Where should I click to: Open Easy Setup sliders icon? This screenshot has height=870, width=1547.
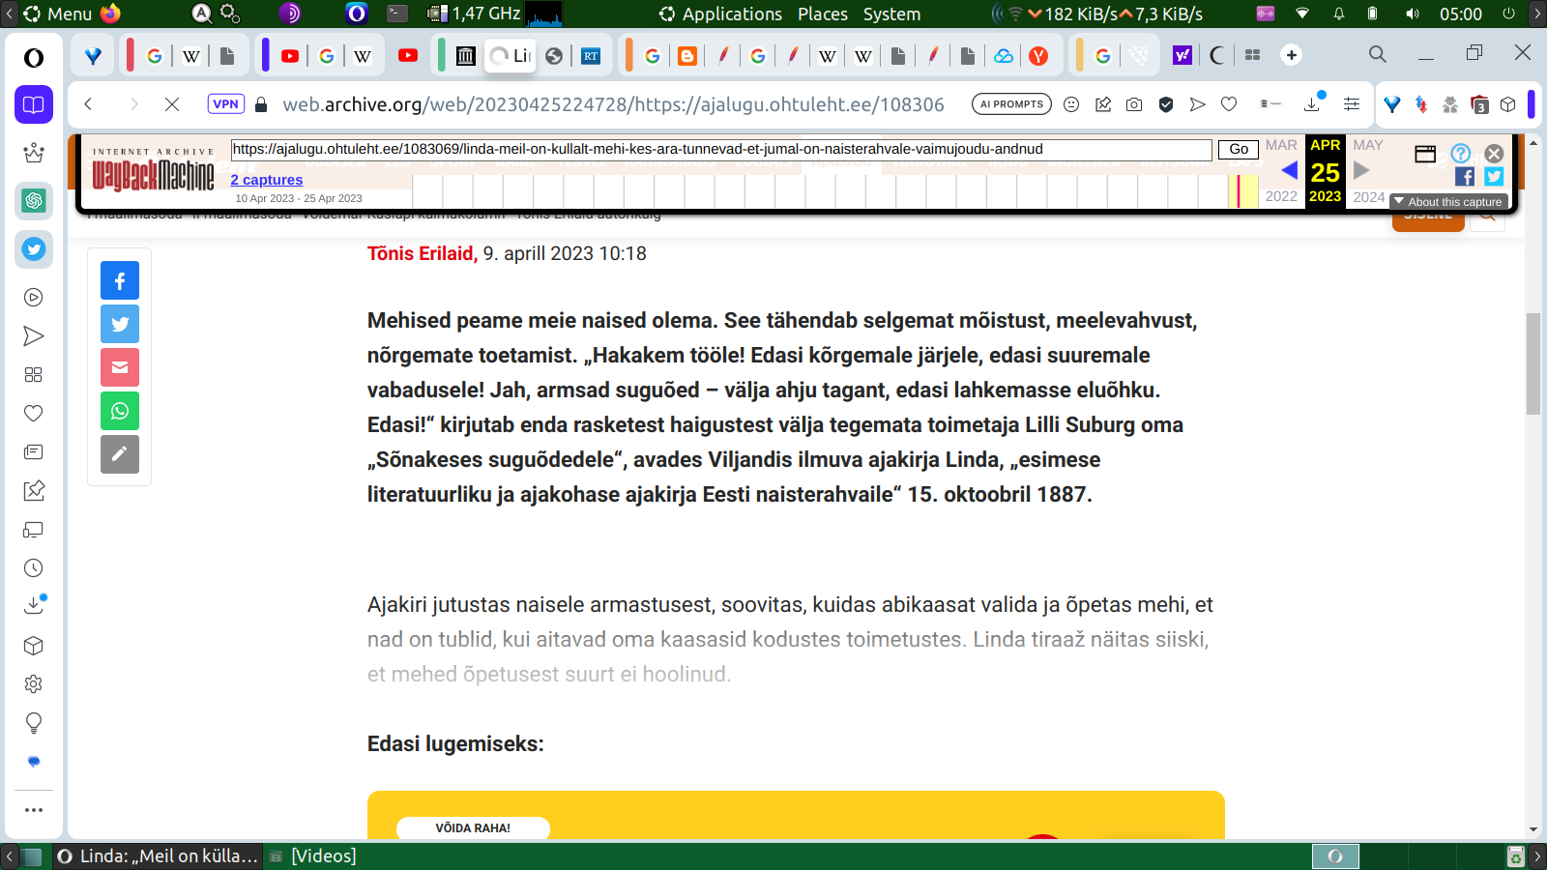1352,104
